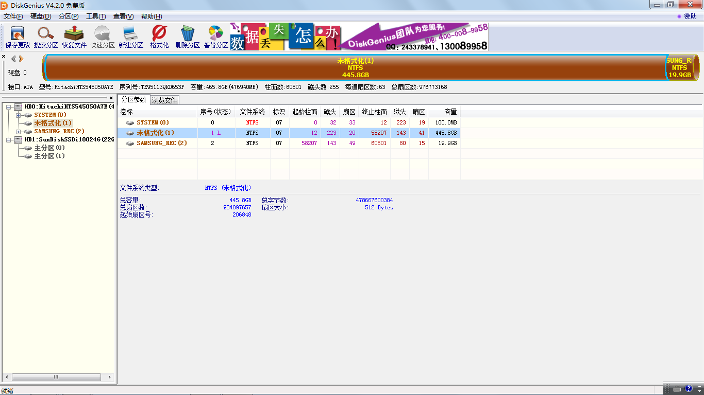The image size is (704, 395).
Task: Select the SAMSUNG_REC(2) row in partition table
Action: (289, 143)
